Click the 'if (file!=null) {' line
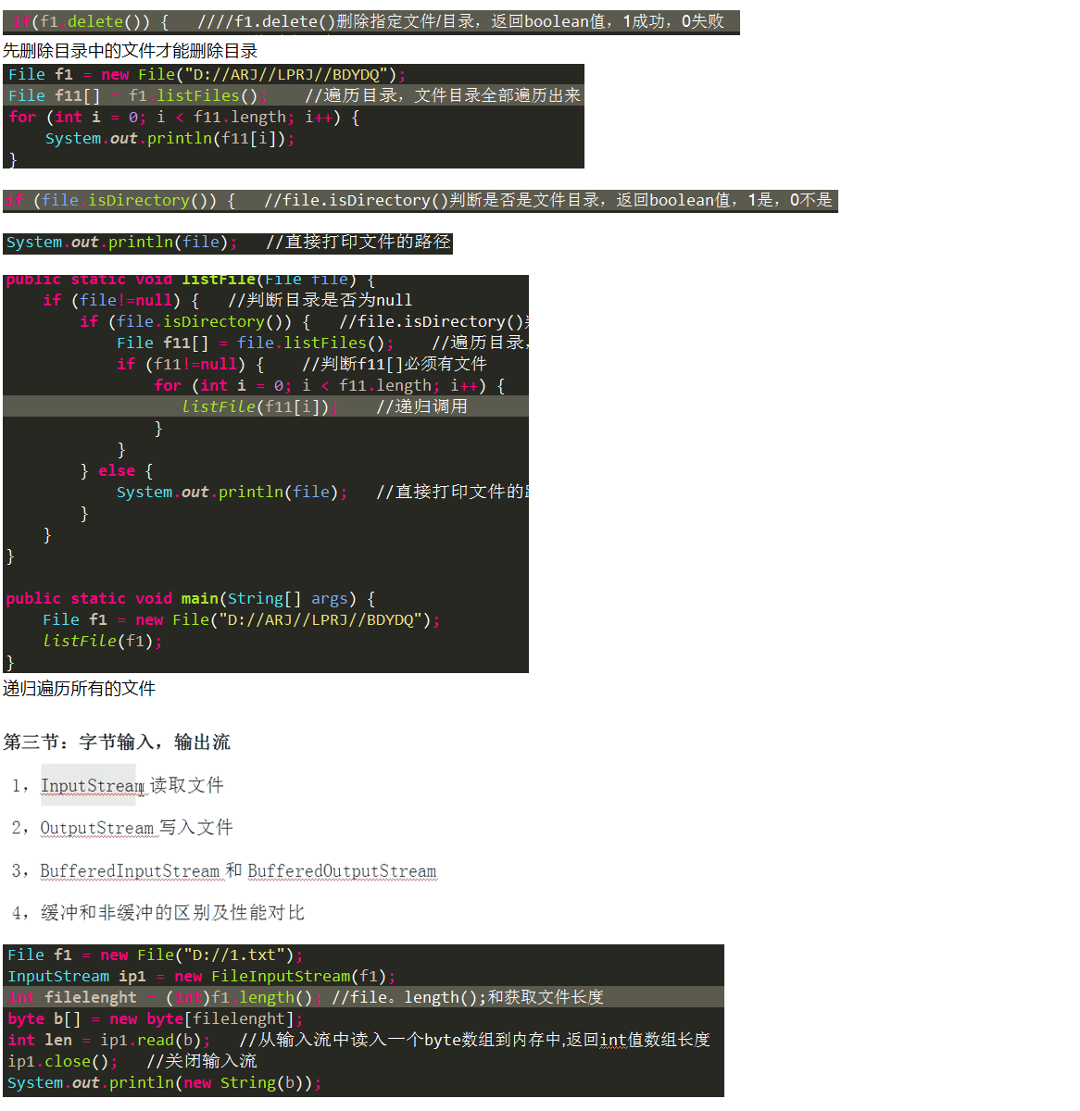The width and height of the screenshot is (1080, 1111). click(x=120, y=301)
